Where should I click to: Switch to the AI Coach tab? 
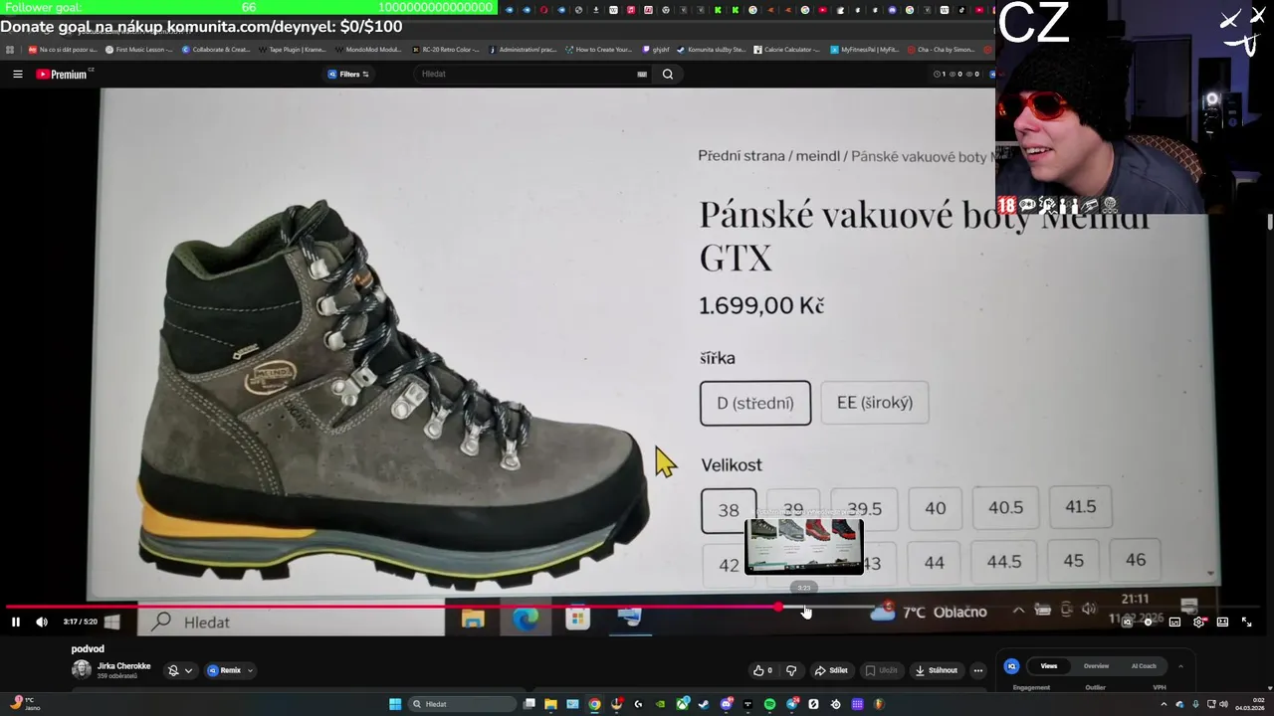(1144, 666)
